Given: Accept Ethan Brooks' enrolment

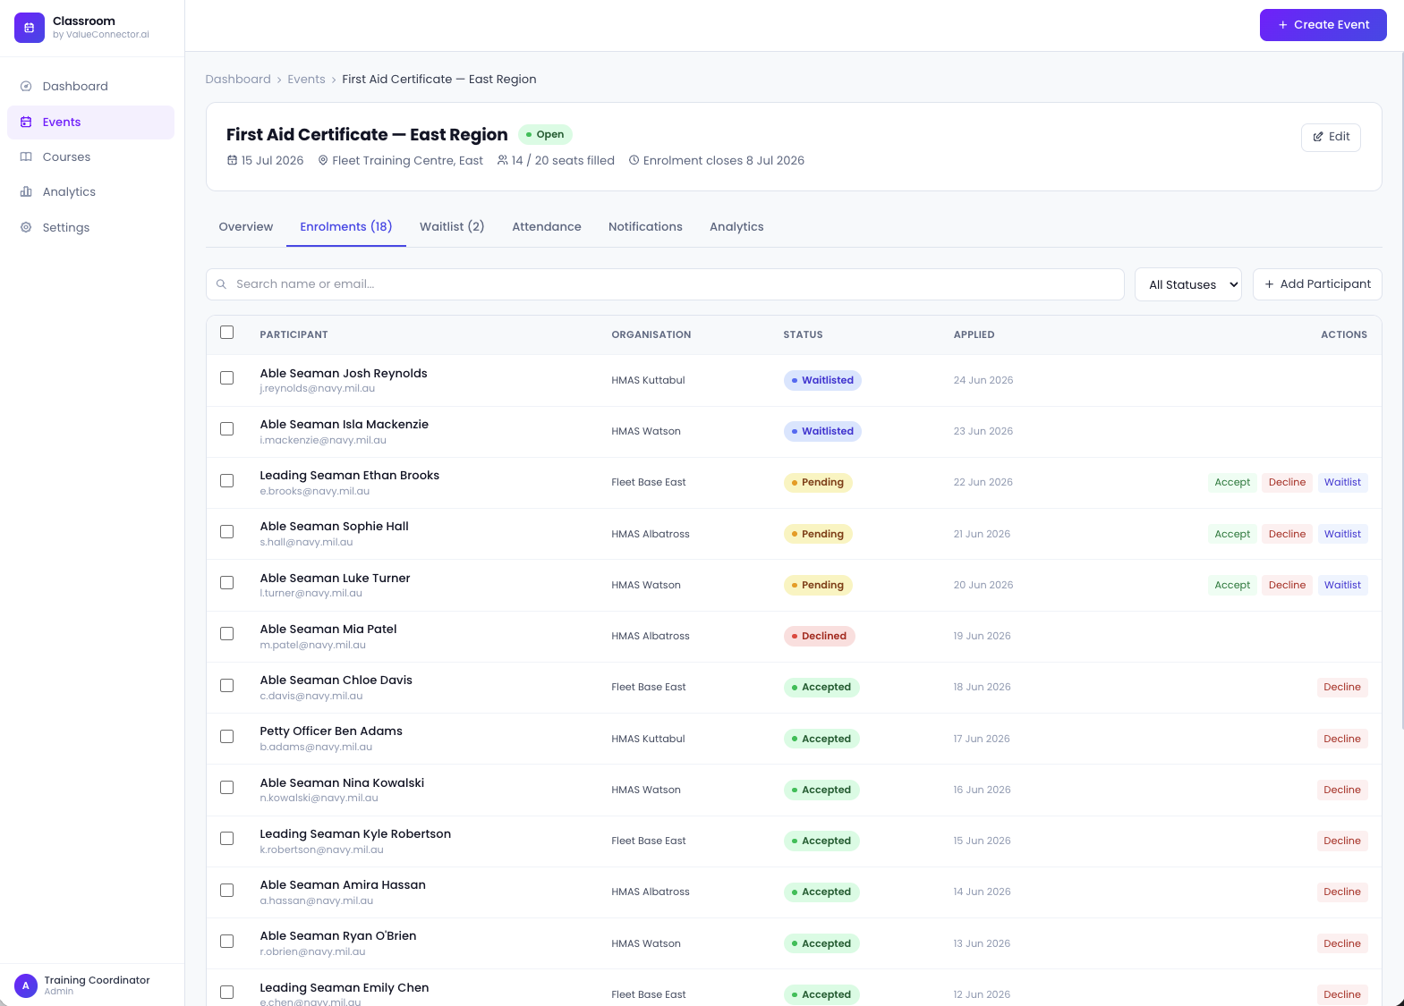Looking at the screenshot, I should pos(1232,483).
